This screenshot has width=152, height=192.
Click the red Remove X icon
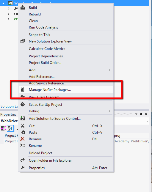tap(23, 139)
